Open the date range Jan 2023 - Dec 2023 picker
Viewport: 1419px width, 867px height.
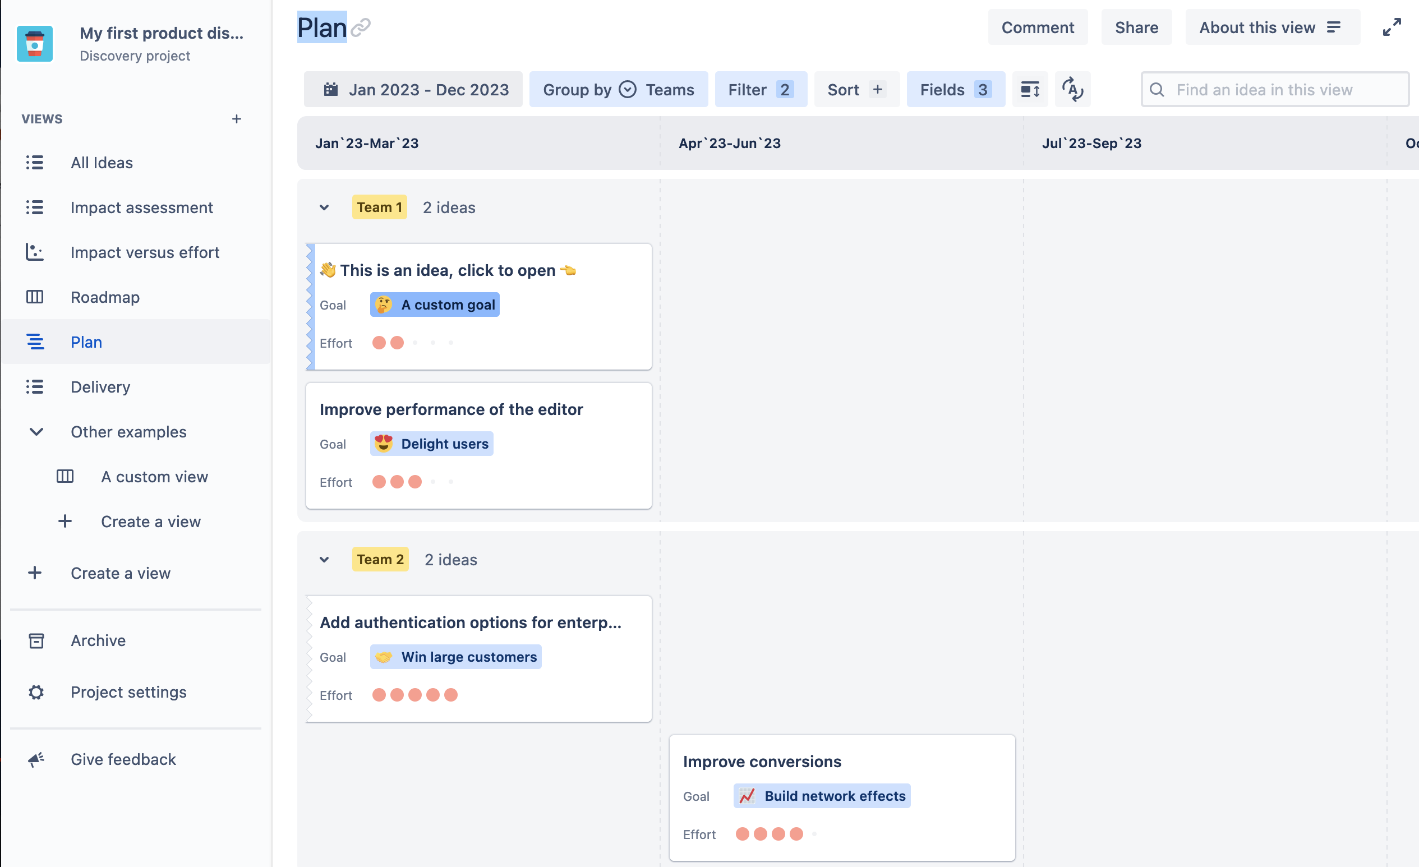[x=413, y=90]
